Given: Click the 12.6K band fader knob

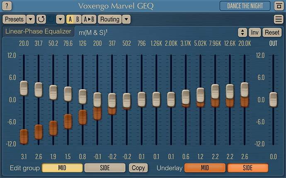Looking at the screenshot, I should [230, 91].
